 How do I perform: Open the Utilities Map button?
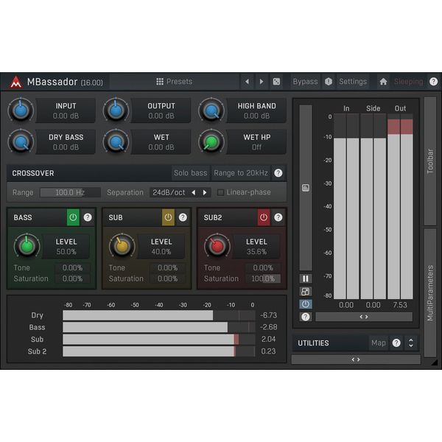[379, 343]
